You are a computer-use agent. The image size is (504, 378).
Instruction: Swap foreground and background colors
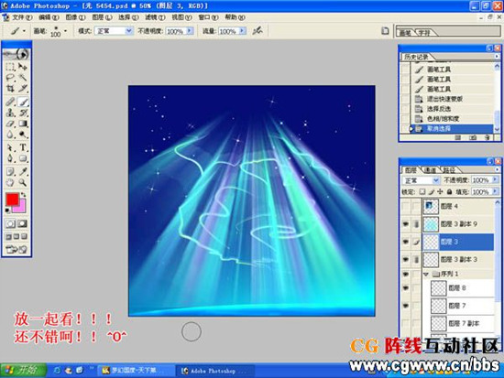(24, 195)
